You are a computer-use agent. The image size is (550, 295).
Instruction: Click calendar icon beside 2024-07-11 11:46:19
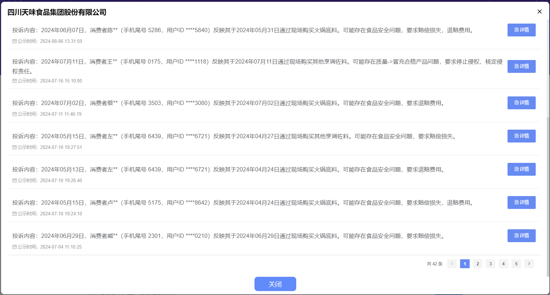(15, 114)
